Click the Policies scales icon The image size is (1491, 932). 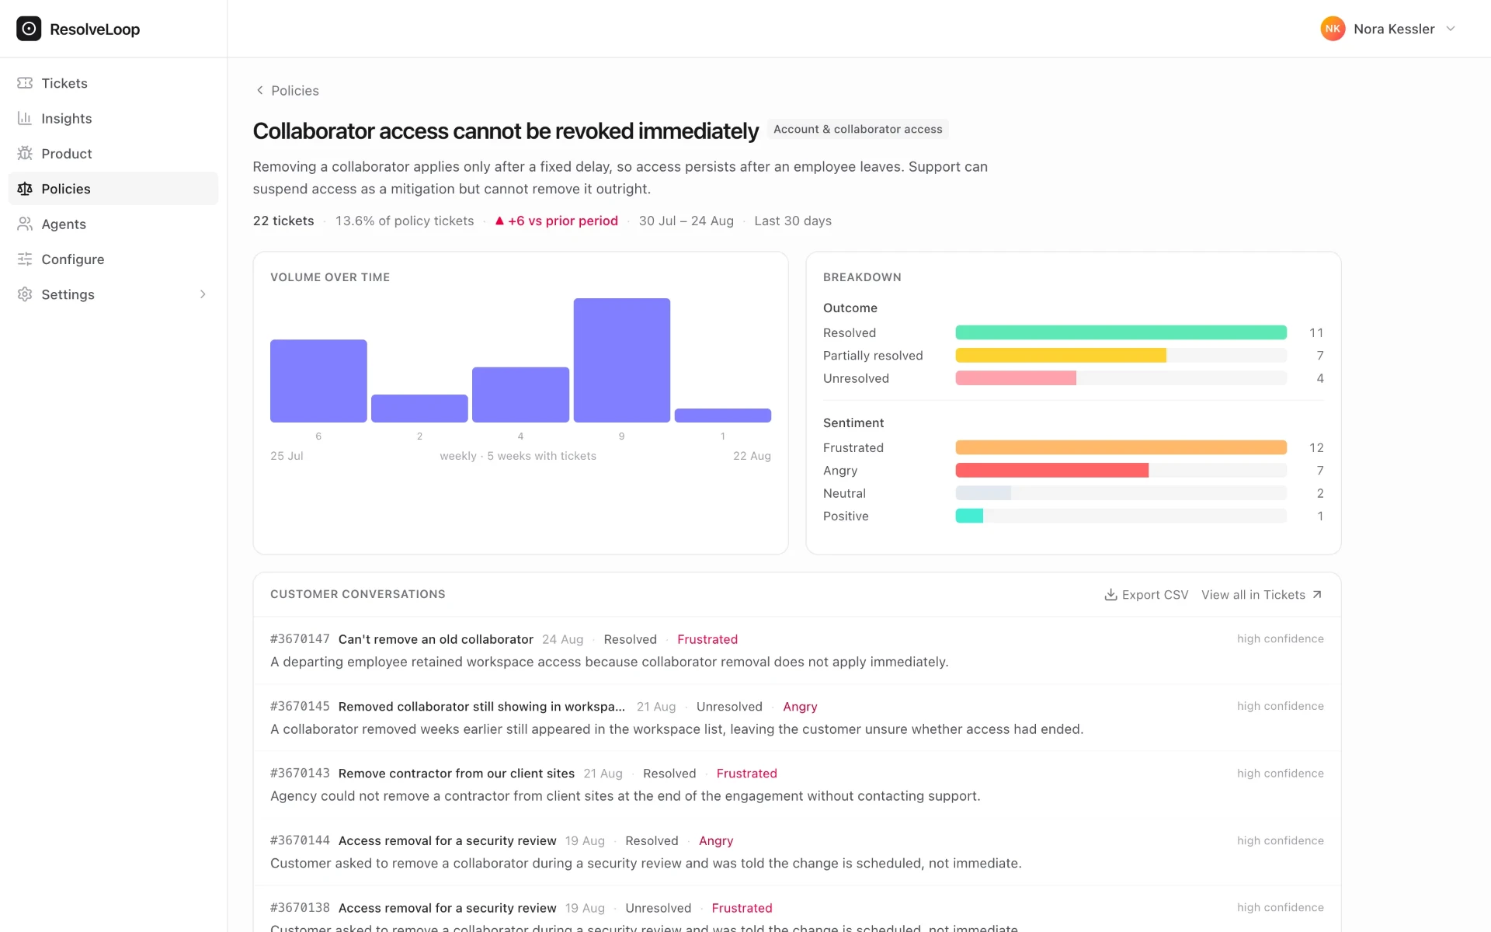tap(25, 189)
